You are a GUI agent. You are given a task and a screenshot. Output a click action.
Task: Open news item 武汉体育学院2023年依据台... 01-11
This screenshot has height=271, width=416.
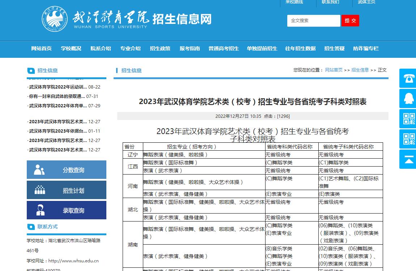click(64, 131)
